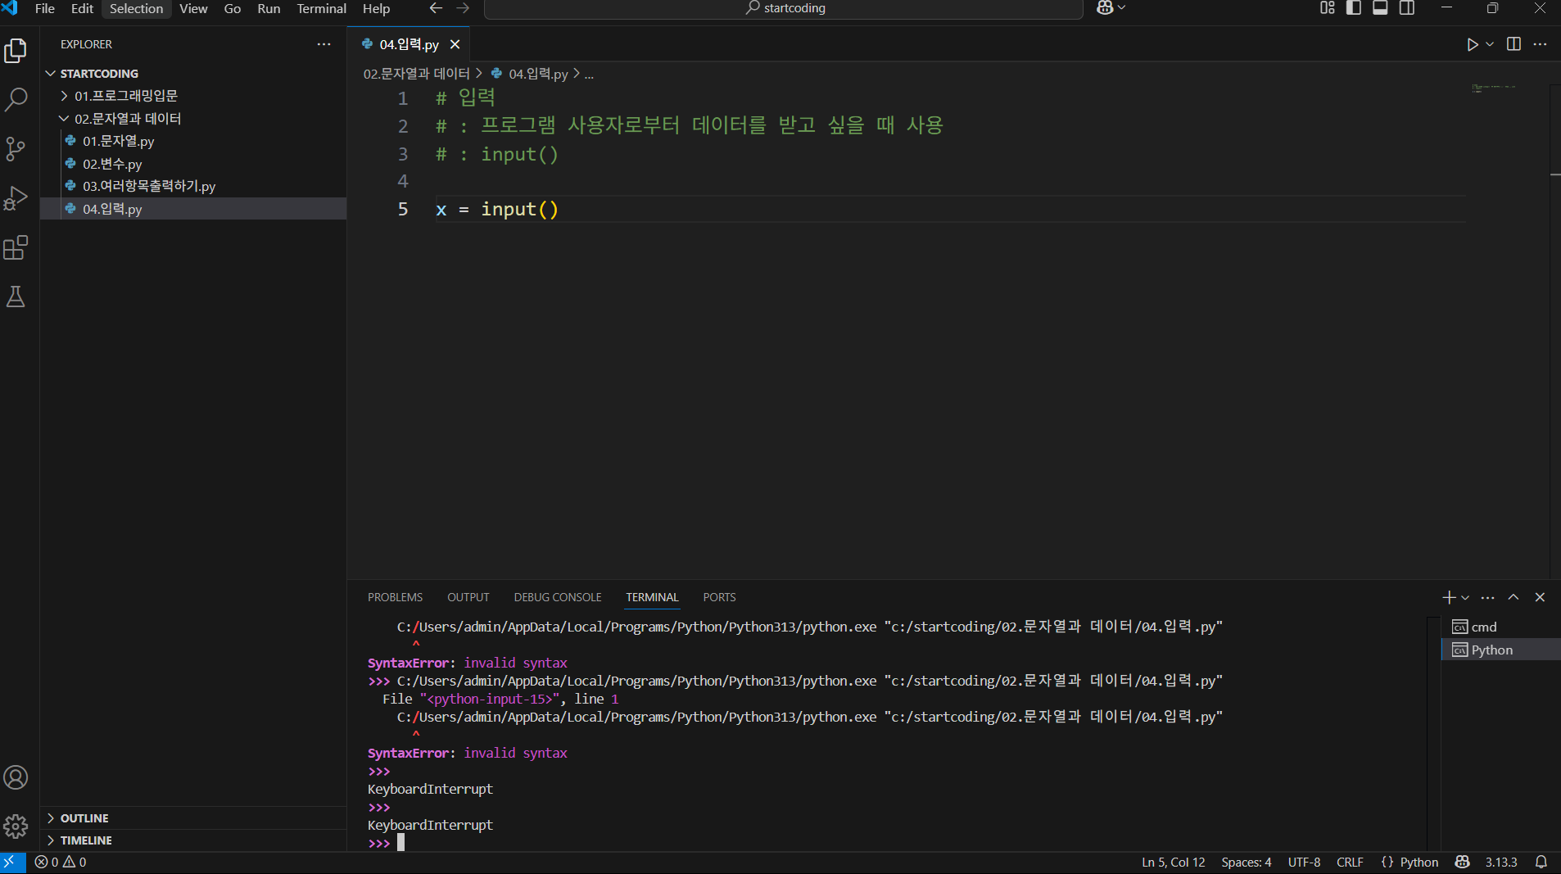Open 01.문자열.py in explorer
Image resolution: width=1561 pixels, height=874 pixels.
point(193,141)
